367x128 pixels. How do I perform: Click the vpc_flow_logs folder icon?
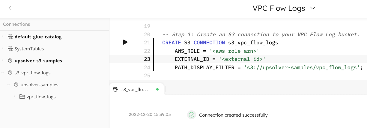pyautogui.click(x=22, y=97)
